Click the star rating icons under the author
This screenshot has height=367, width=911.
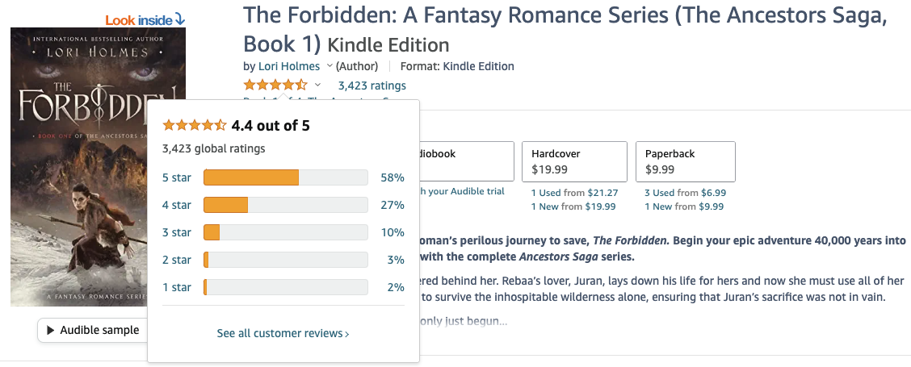coord(275,85)
